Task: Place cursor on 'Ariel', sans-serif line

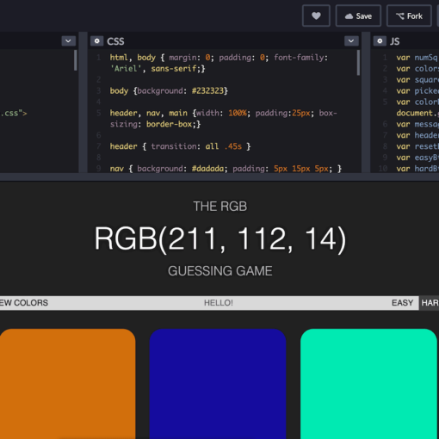Action: click(158, 69)
